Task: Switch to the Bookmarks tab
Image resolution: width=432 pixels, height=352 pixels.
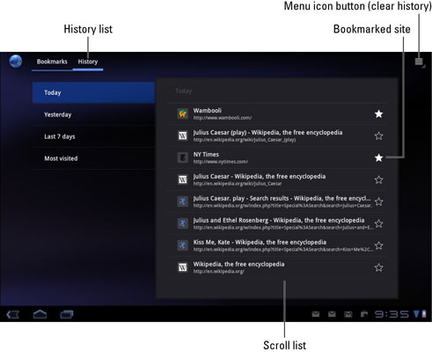Action: [x=52, y=62]
